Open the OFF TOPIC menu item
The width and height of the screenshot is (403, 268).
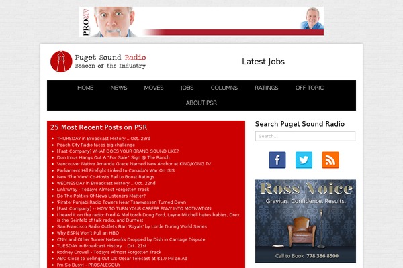tap(310, 88)
